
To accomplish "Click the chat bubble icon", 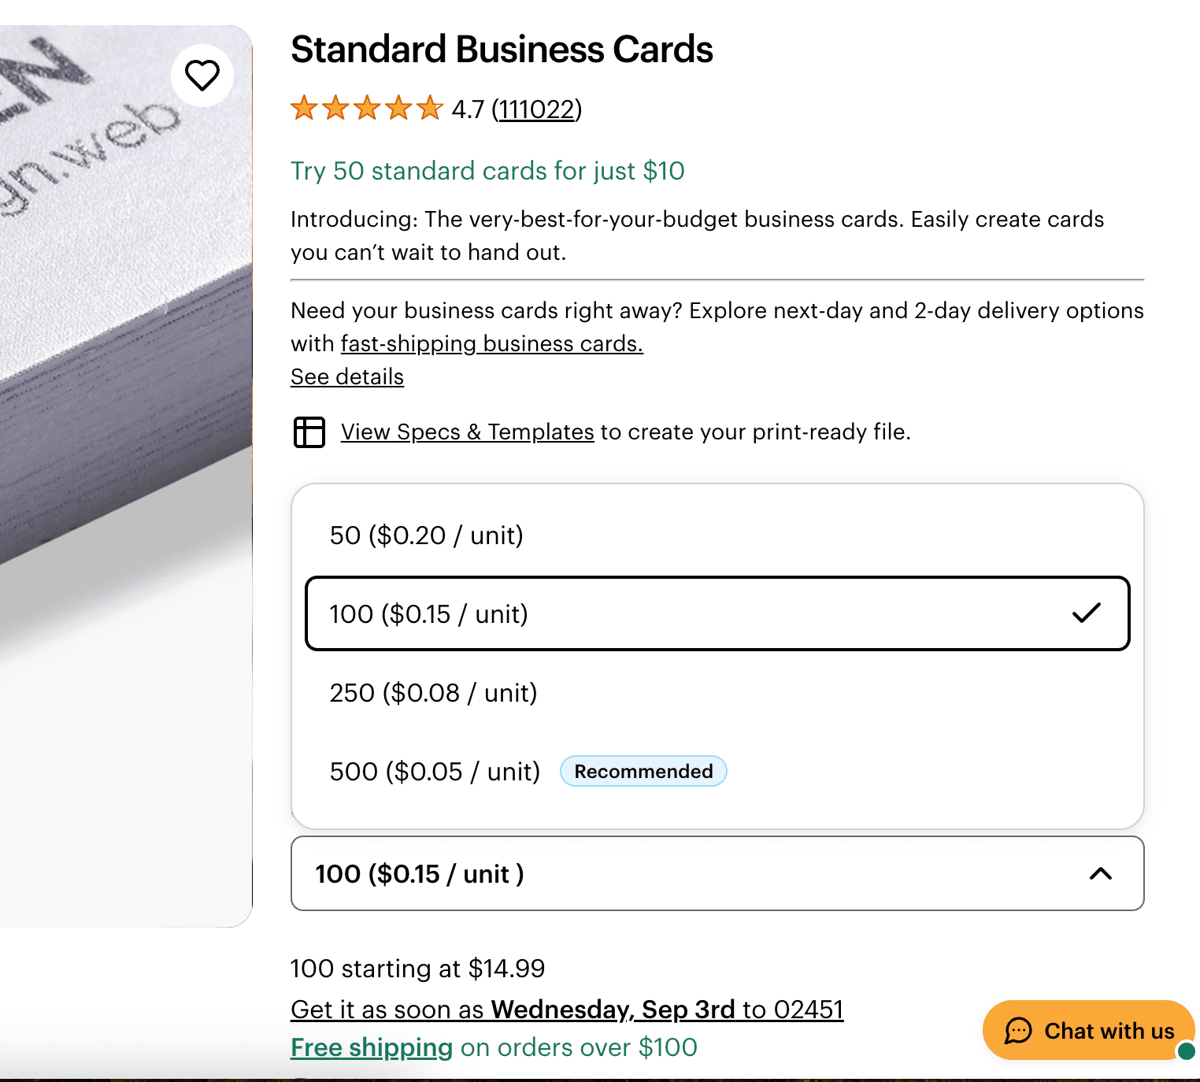I will tap(1018, 1031).
